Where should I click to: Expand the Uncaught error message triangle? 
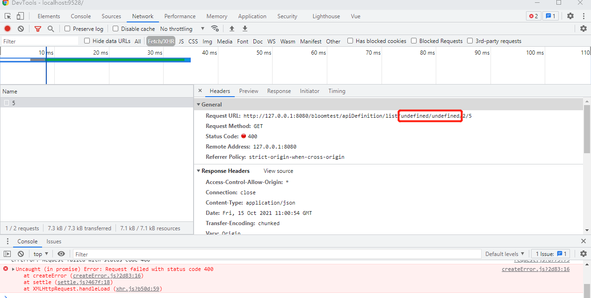pos(13,269)
